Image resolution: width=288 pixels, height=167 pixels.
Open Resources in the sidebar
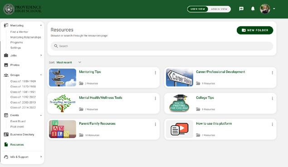pyautogui.click(x=17, y=145)
